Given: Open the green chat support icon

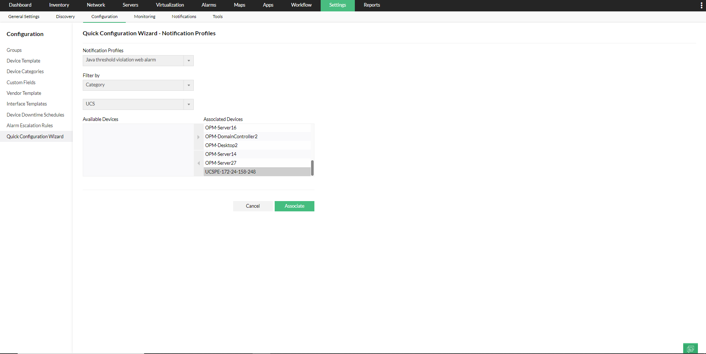Looking at the screenshot, I should click(690, 348).
